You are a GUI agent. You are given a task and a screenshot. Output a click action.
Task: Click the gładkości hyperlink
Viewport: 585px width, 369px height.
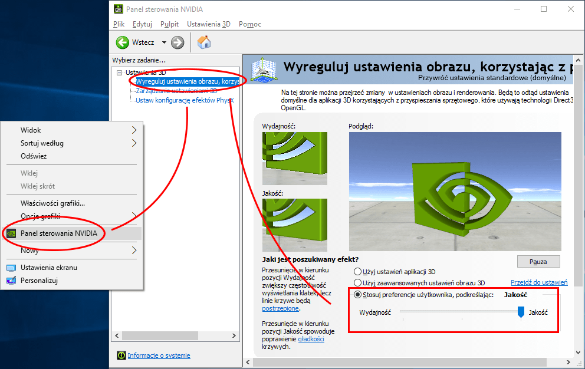[x=311, y=339]
